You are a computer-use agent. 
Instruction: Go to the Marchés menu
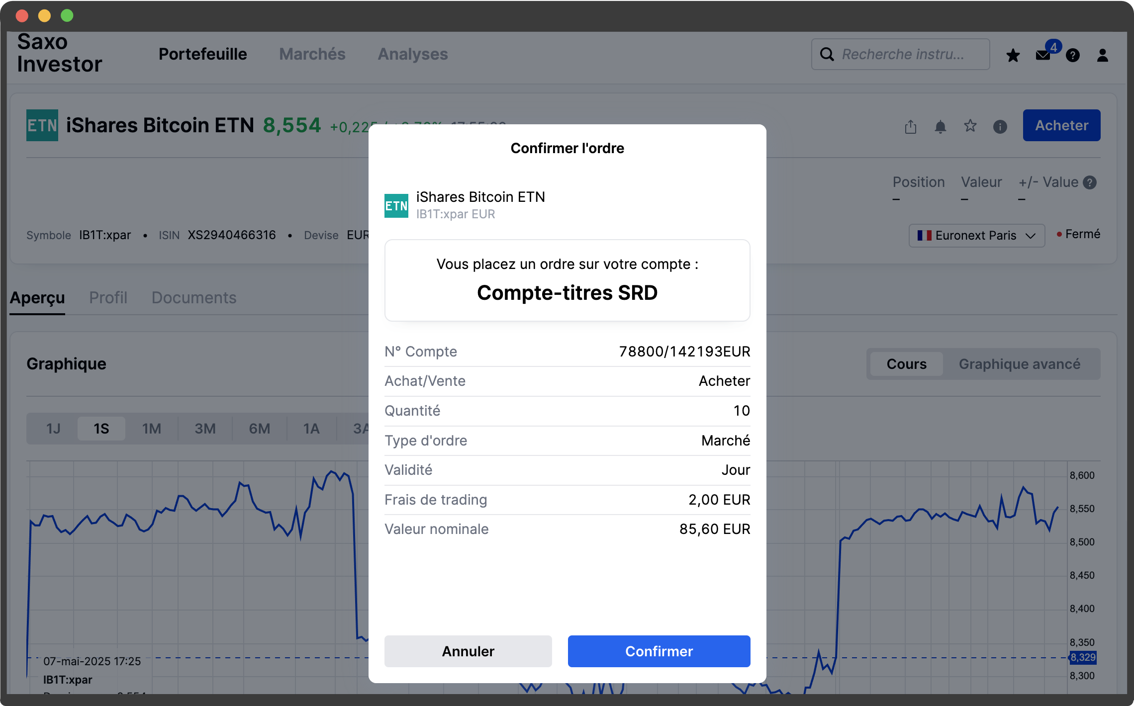click(x=312, y=54)
